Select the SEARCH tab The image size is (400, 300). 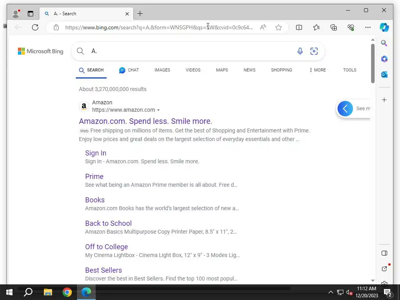click(91, 70)
